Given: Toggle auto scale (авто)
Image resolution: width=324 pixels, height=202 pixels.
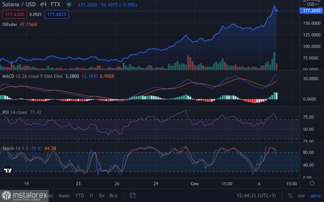Looking at the screenshot, I should pyautogui.click(x=315, y=196).
